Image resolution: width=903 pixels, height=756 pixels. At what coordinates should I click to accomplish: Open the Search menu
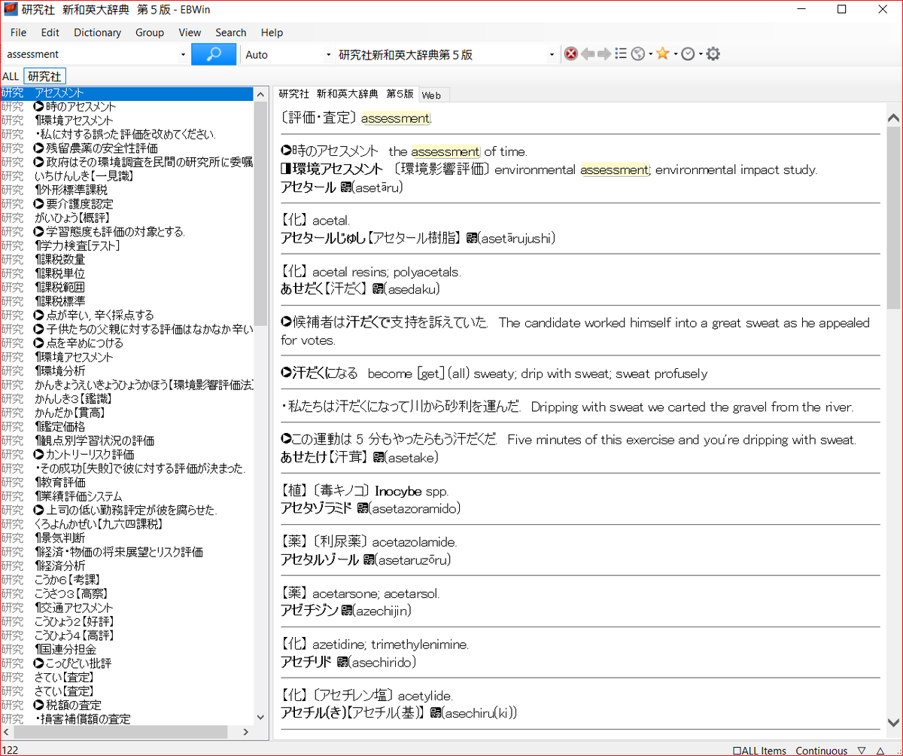point(231,32)
